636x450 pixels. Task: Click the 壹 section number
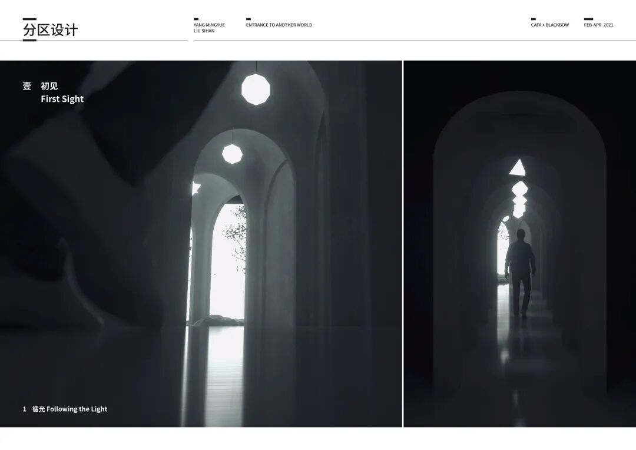[x=26, y=86]
